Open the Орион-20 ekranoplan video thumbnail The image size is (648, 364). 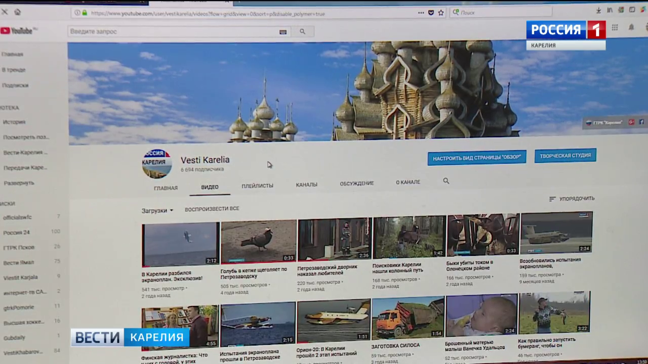(x=334, y=321)
